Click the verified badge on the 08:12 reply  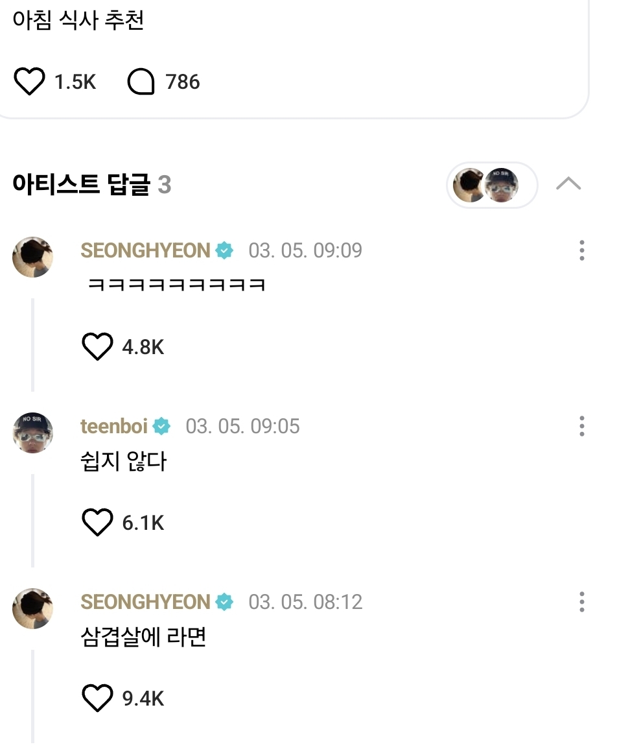[224, 602]
